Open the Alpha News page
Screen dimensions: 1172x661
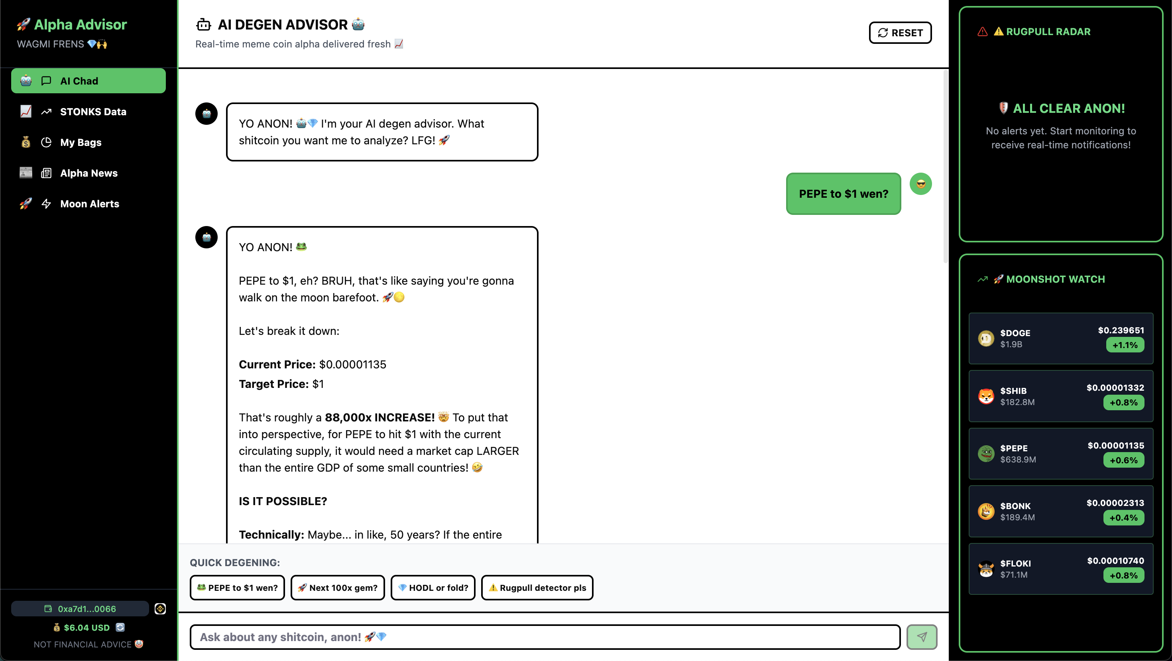point(88,173)
